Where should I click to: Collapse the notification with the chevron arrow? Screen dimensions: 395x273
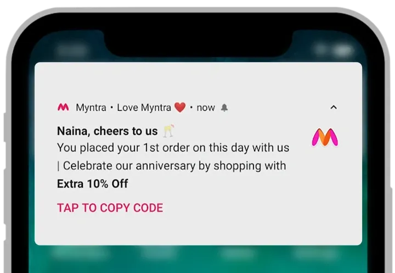(334, 107)
